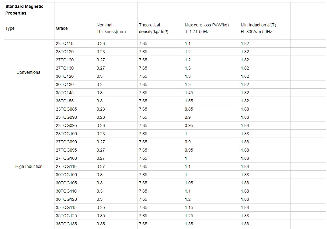The width and height of the screenshot is (327, 229).
Task: Select the 0.85 core loss value
Action: tap(189, 109)
